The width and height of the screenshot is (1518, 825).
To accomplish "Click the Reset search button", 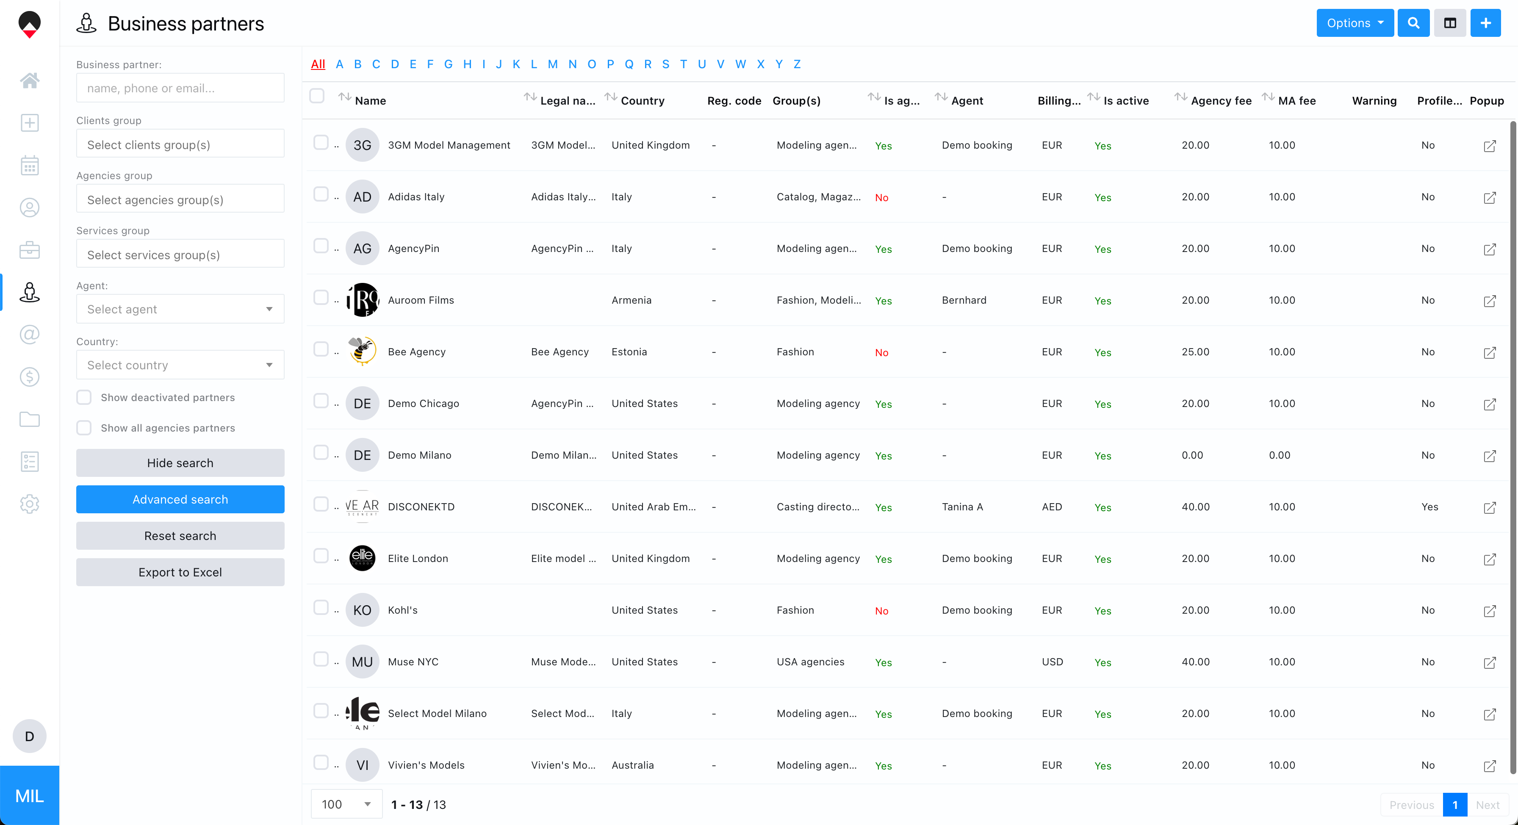I will (180, 536).
